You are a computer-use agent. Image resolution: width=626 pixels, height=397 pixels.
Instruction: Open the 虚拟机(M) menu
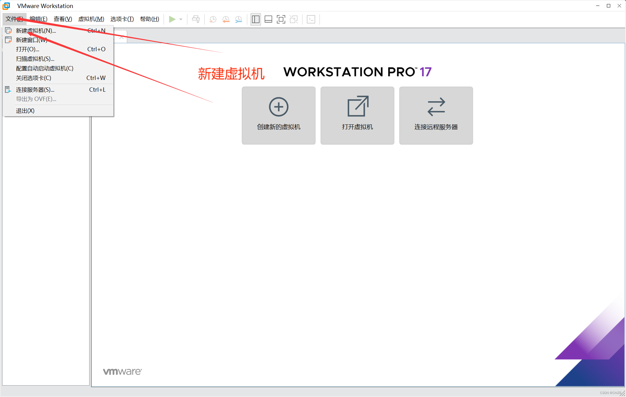pos(91,19)
